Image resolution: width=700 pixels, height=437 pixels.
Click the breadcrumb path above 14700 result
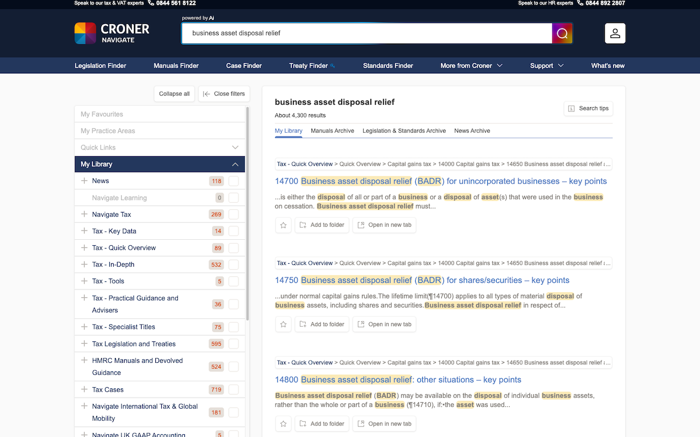(444, 164)
